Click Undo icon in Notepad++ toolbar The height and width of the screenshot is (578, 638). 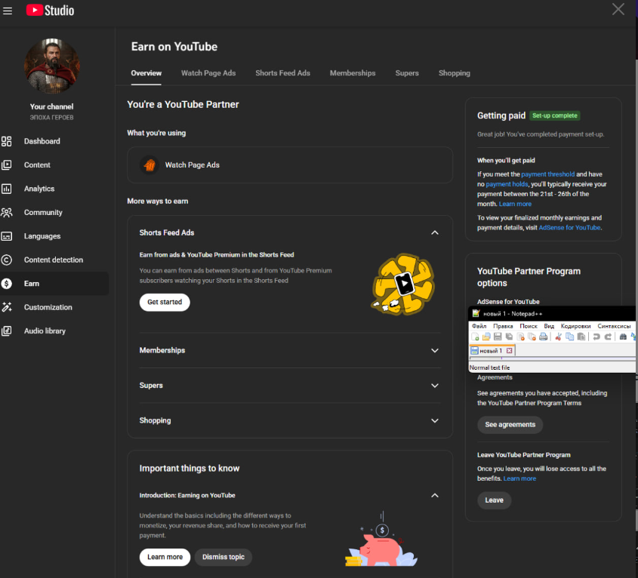coord(596,337)
